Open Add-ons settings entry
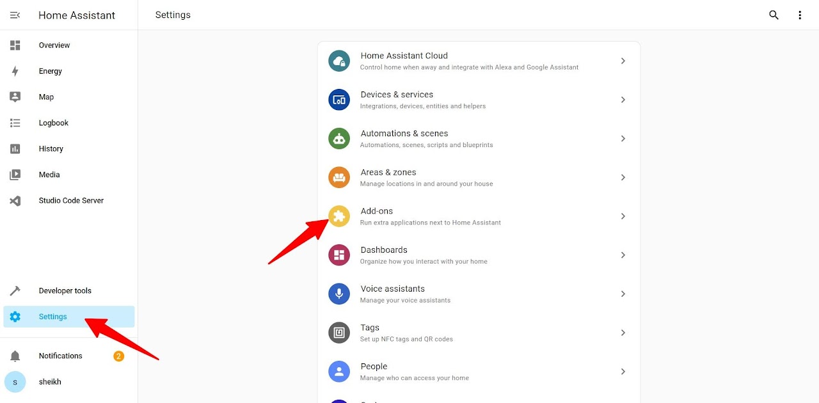The image size is (819, 403). tap(479, 216)
